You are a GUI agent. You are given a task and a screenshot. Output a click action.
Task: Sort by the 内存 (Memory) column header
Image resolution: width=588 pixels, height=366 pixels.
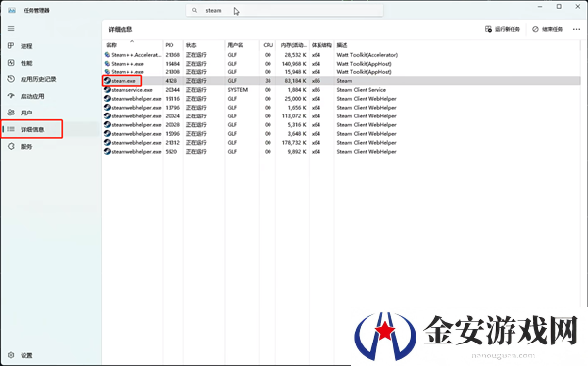(294, 45)
